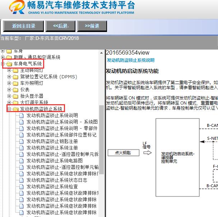Click the 取暖、通风和空调系统 folder icon
The image size is (218, 217).
[x=9, y=57]
